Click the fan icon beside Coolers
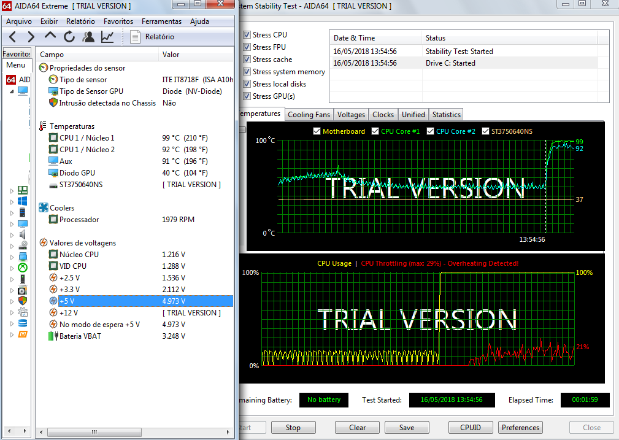 (x=44, y=207)
